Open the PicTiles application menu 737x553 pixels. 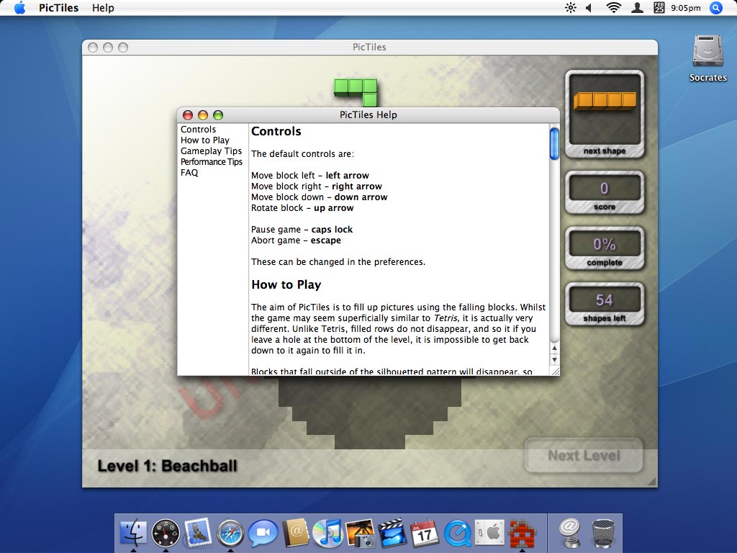[59, 8]
